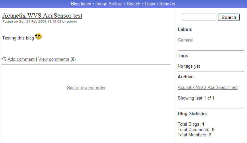Screen dimensions: 247x143
Task: Select the post date 'Sat, 21 Feb 2009' text
Action: (33, 22)
